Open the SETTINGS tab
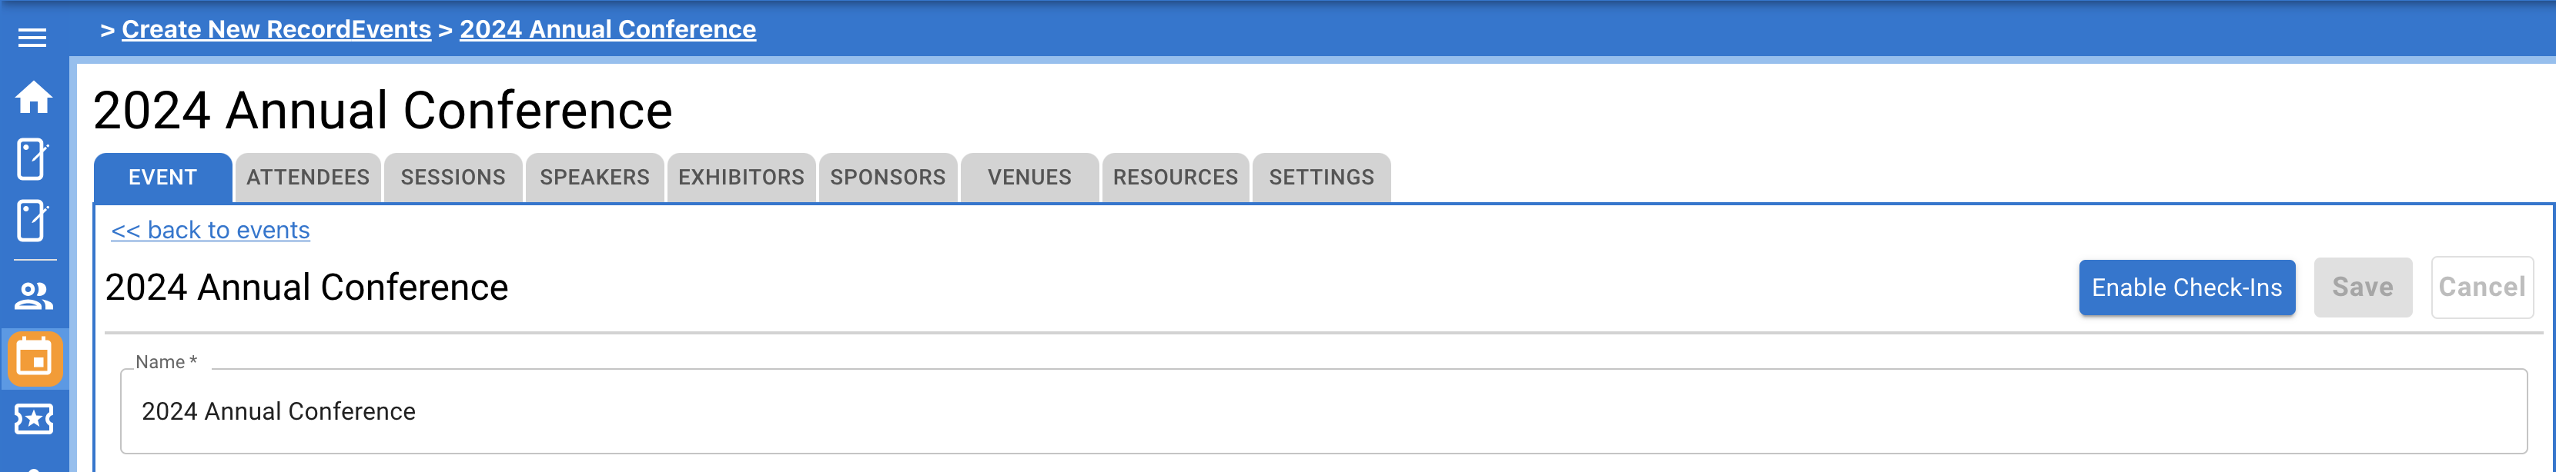This screenshot has height=472, width=2556. tap(1322, 178)
